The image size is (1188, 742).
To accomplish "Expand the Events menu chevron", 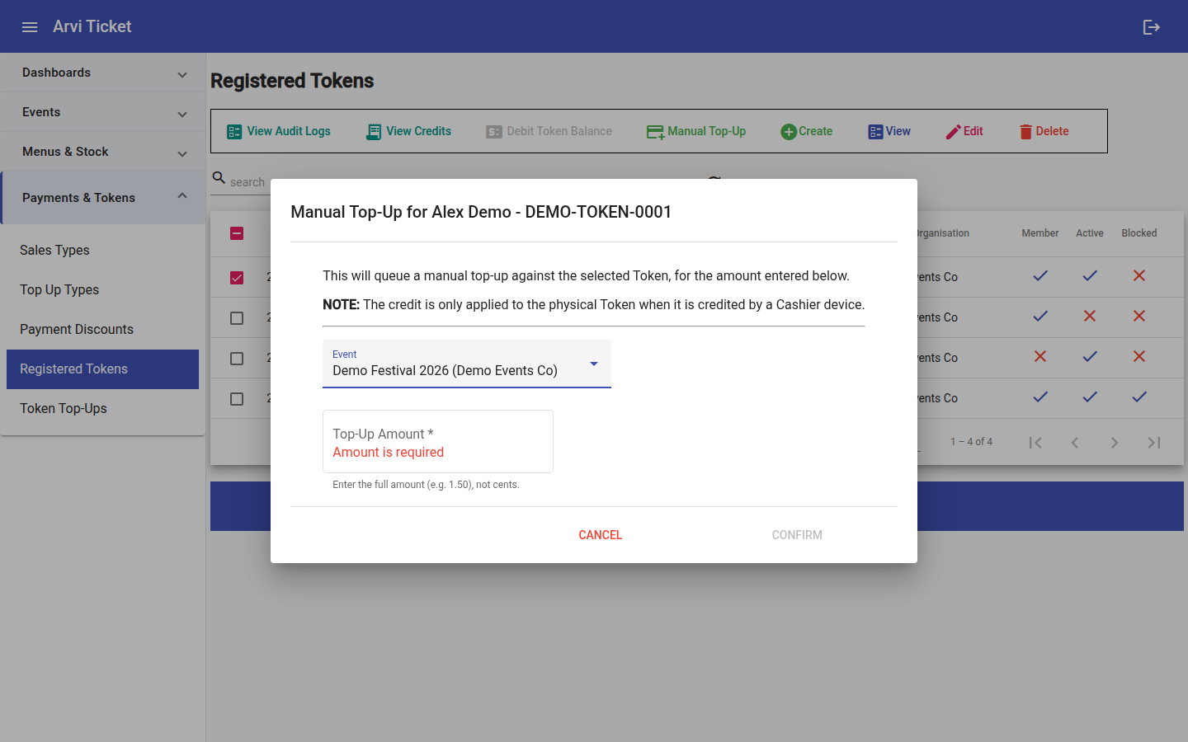I will coord(182,115).
